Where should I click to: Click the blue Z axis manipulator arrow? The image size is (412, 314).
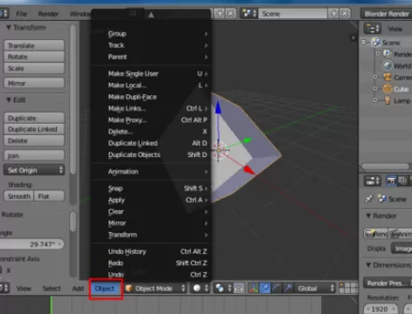[x=218, y=107]
